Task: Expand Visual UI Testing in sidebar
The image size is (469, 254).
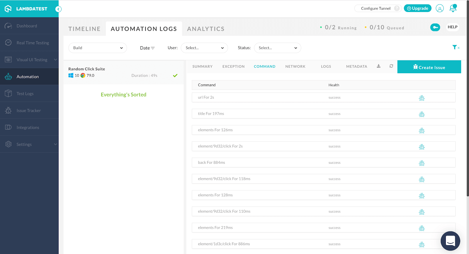Action: click(55, 60)
